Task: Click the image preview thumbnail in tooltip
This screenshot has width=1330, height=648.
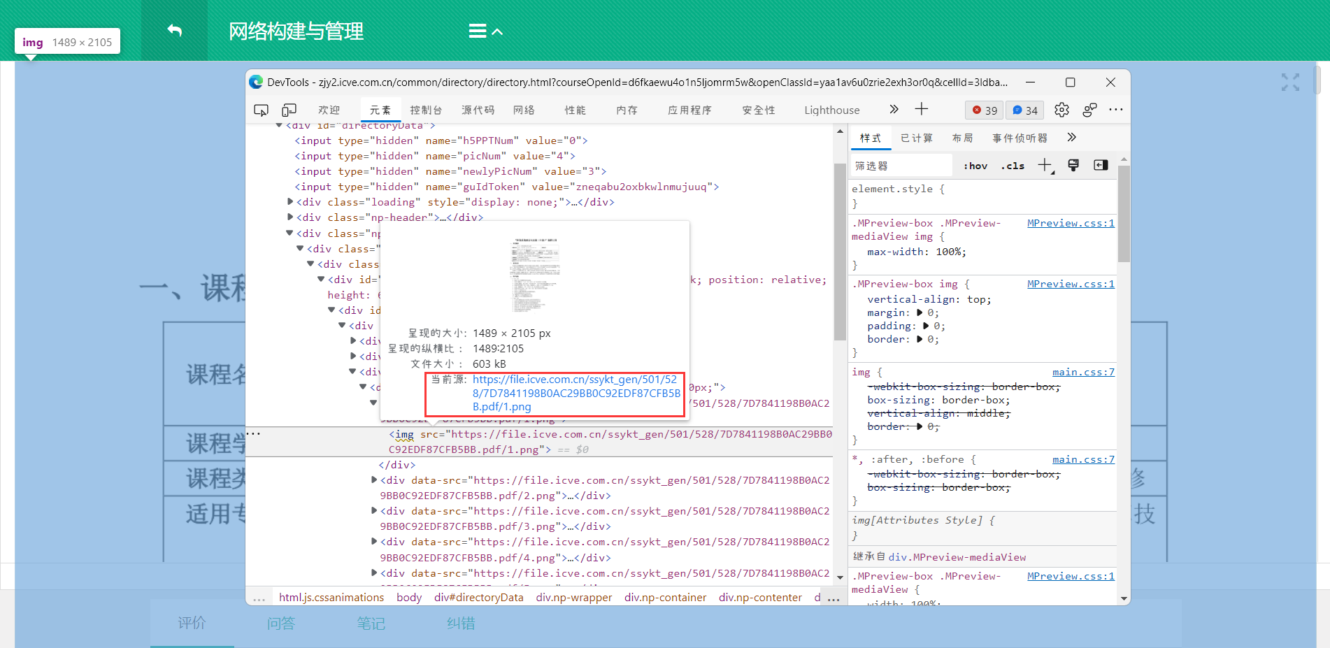Action: pyautogui.click(x=535, y=275)
